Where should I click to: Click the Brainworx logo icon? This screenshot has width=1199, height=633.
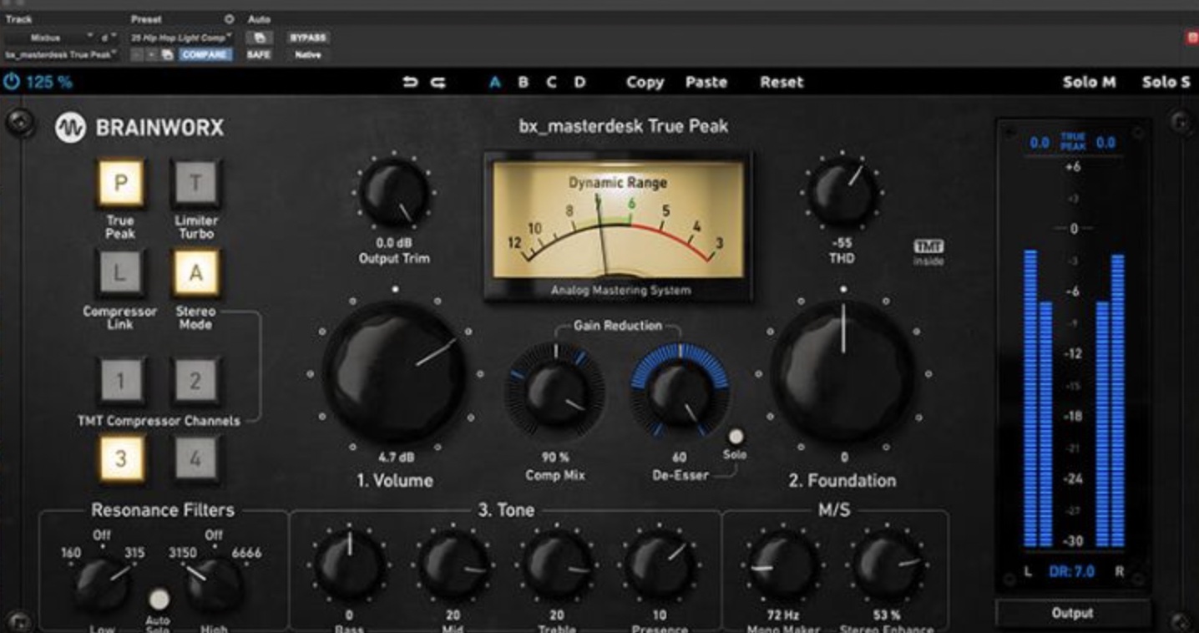(x=70, y=128)
